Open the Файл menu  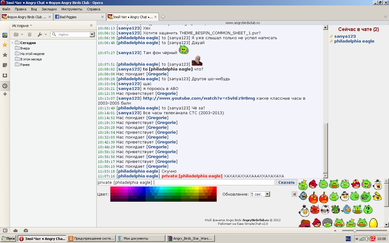[x=6, y=9]
